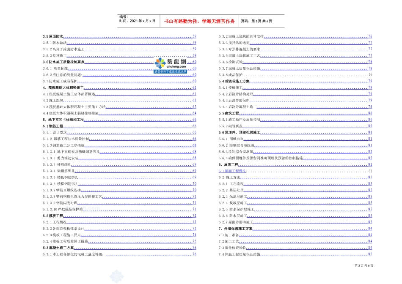Select '5.4.3 后浇带的保护'
The height and width of the screenshot is (284, 402).
click(x=295, y=101)
